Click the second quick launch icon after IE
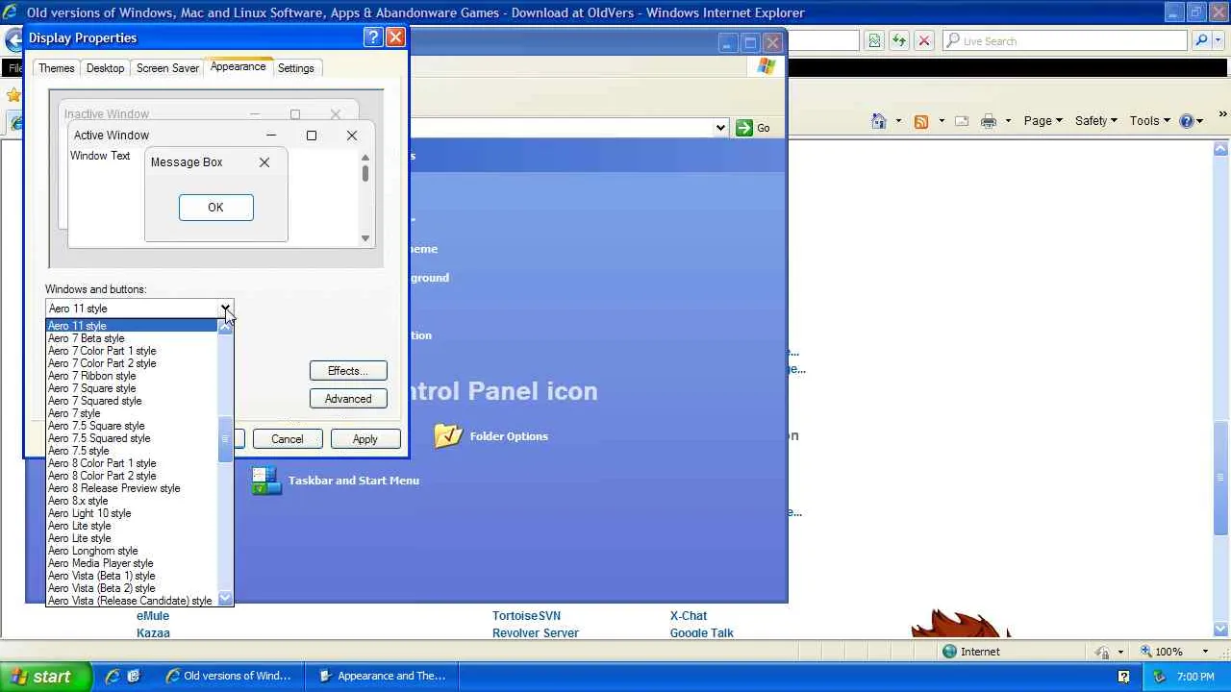 (x=134, y=677)
